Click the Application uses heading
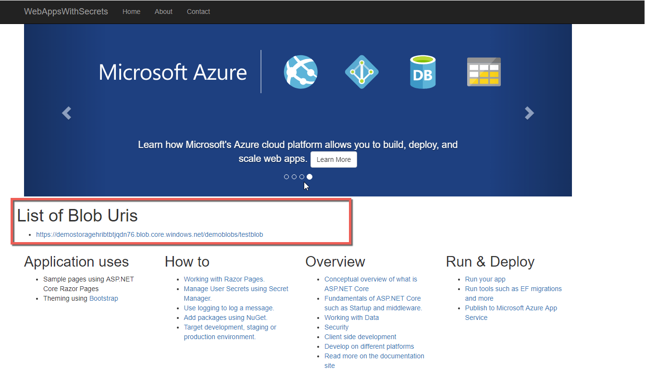The width and height of the screenshot is (645, 379). pos(76,262)
